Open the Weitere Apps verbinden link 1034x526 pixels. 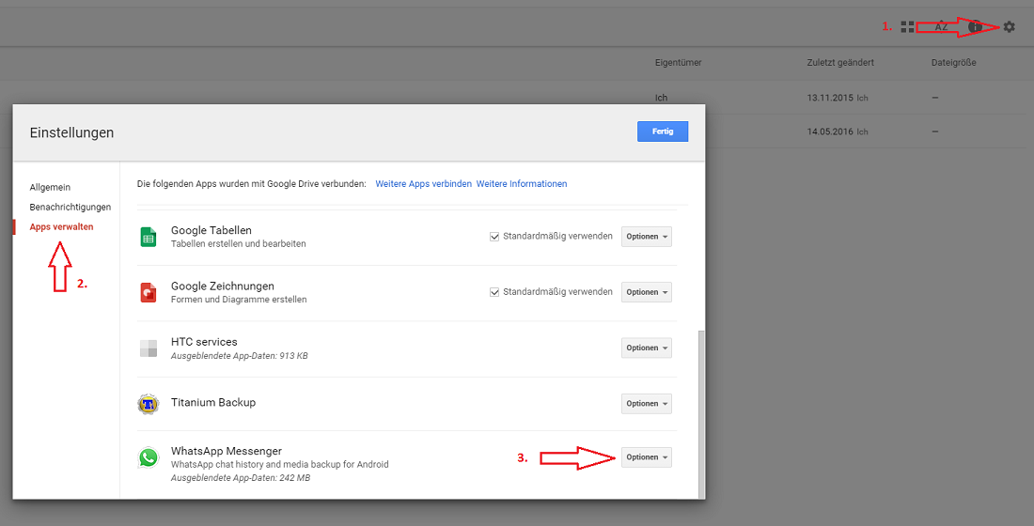coord(423,184)
